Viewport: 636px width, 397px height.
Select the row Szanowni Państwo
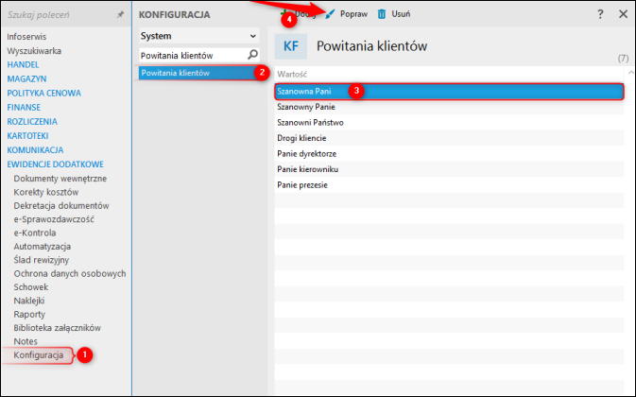(x=449, y=123)
